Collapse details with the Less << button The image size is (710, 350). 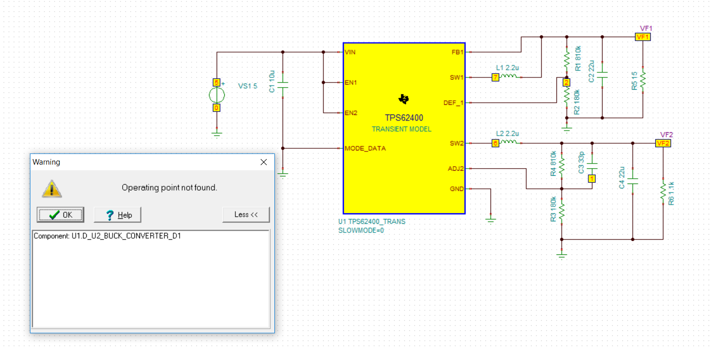(x=246, y=215)
